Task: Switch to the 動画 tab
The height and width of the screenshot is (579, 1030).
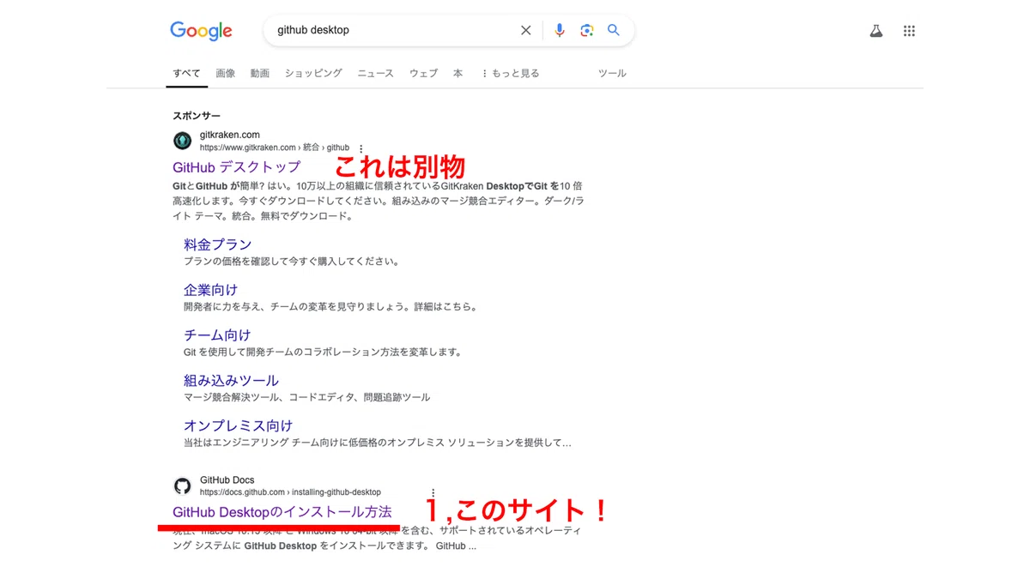Action: coord(260,74)
